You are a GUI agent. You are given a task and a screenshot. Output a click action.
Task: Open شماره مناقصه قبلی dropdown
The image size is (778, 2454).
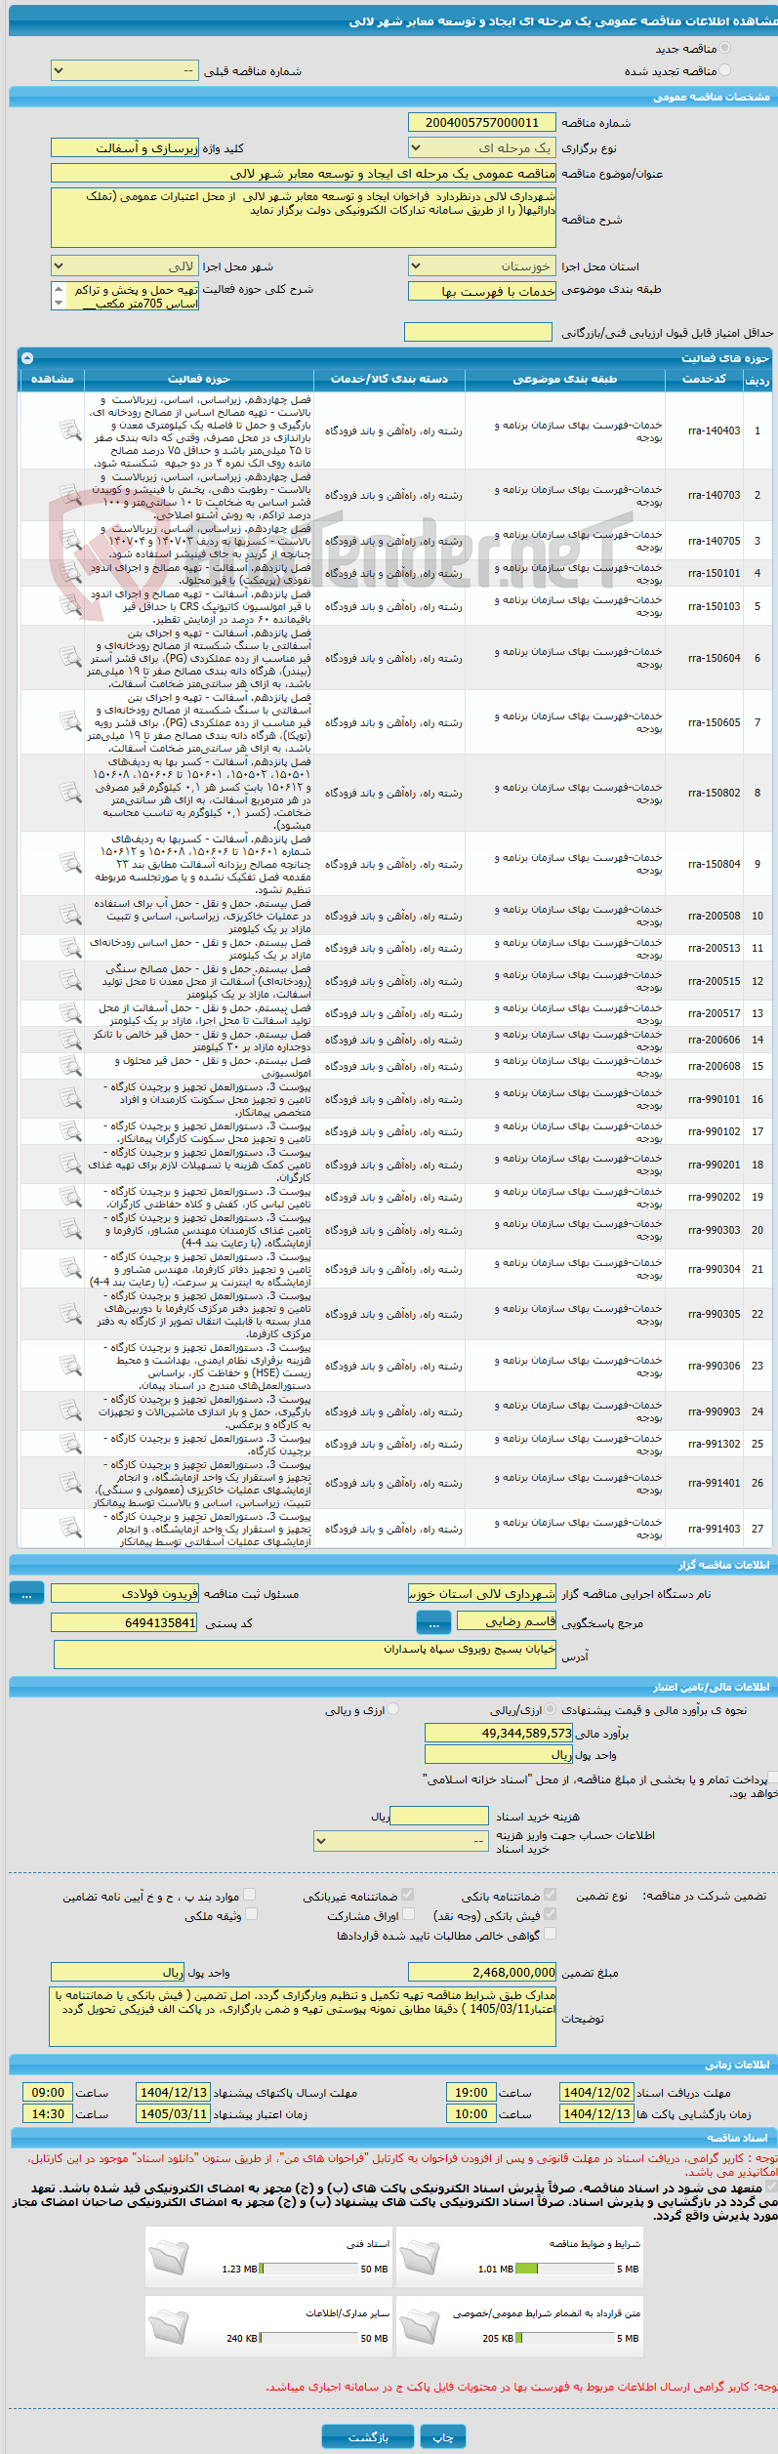tap(124, 71)
